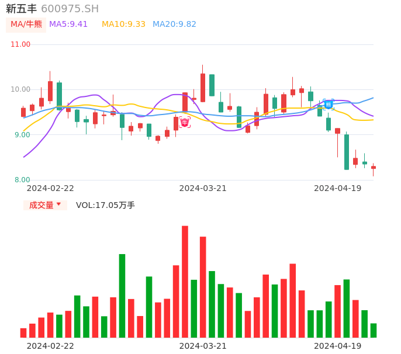Toggle the MA10 moving average legend
Image resolution: width=401 pixels, height=354 pixels.
[123, 25]
